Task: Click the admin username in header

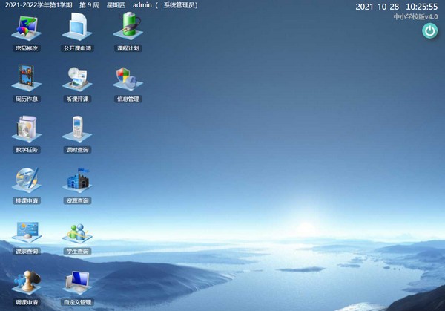Action: 142,5
